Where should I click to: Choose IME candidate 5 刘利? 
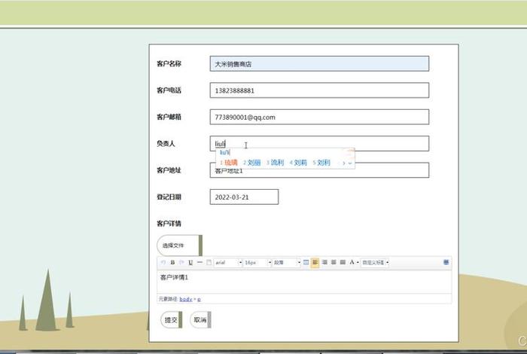pyautogui.click(x=321, y=163)
